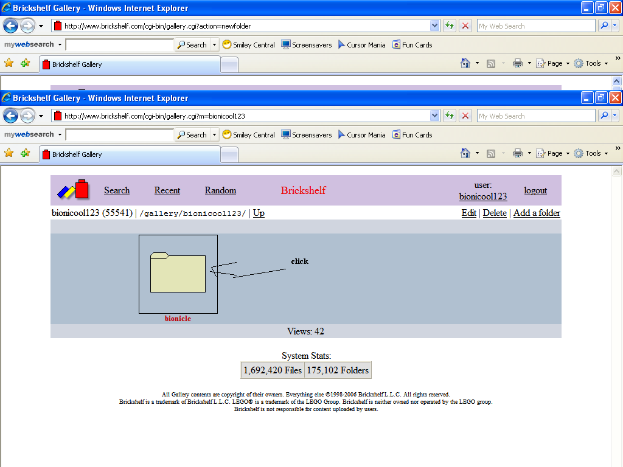623x467 pixels.
Task: Open a new tab in background window
Action: point(229,64)
